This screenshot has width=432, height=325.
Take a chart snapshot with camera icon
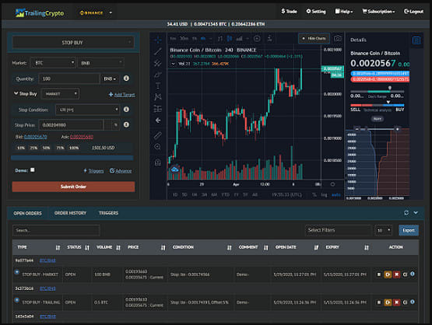point(338,38)
